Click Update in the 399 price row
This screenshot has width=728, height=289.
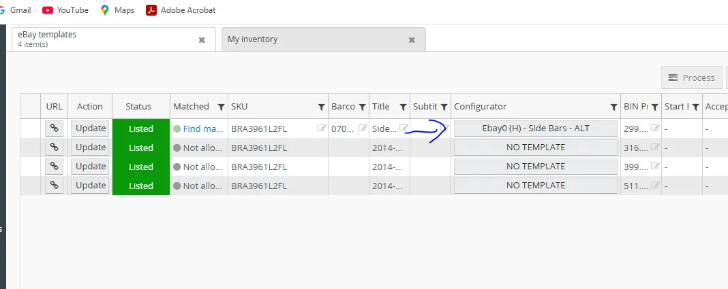[x=90, y=167]
